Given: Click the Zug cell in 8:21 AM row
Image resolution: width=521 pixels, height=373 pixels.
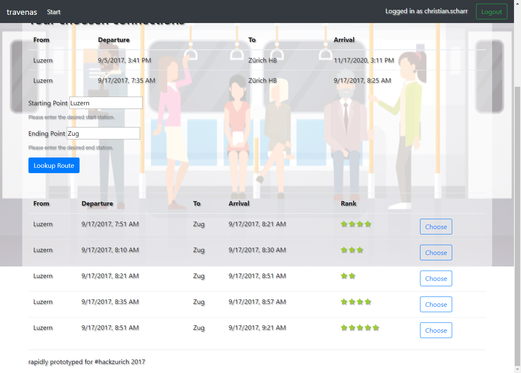Looking at the screenshot, I should click(199, 276).
